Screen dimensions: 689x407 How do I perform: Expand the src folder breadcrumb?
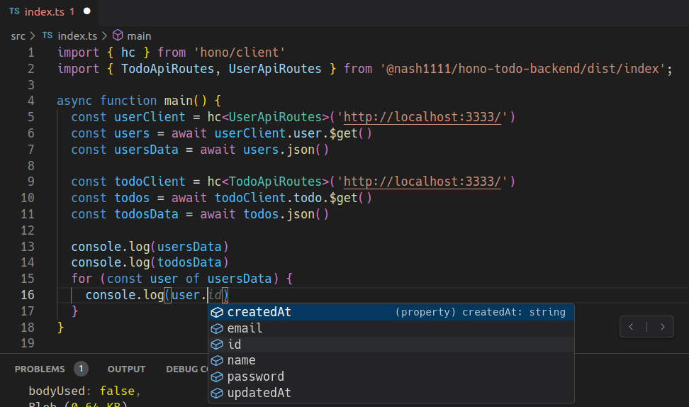[x=18, y=35]
